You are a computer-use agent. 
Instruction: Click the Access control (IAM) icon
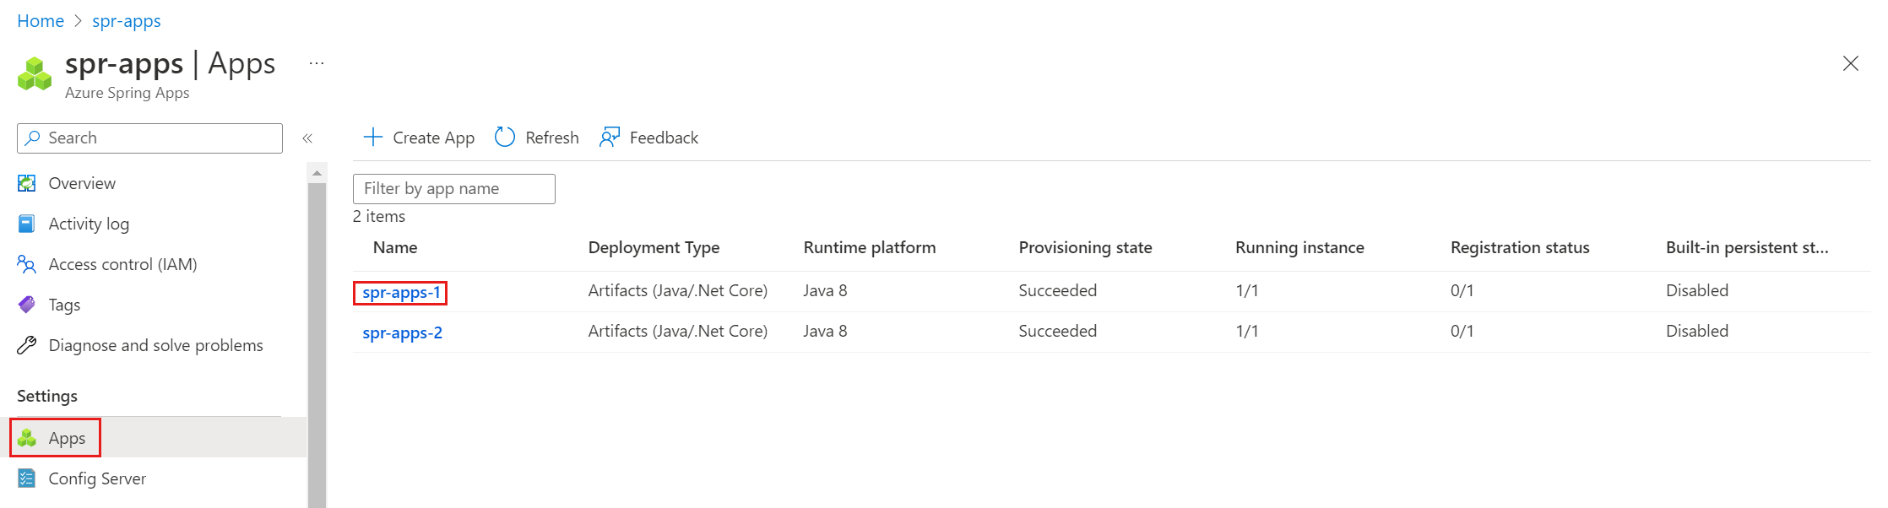point(27,264)
